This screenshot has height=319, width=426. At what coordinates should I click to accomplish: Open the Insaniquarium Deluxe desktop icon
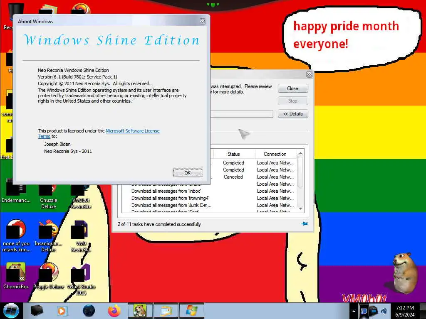pos(48,236)
